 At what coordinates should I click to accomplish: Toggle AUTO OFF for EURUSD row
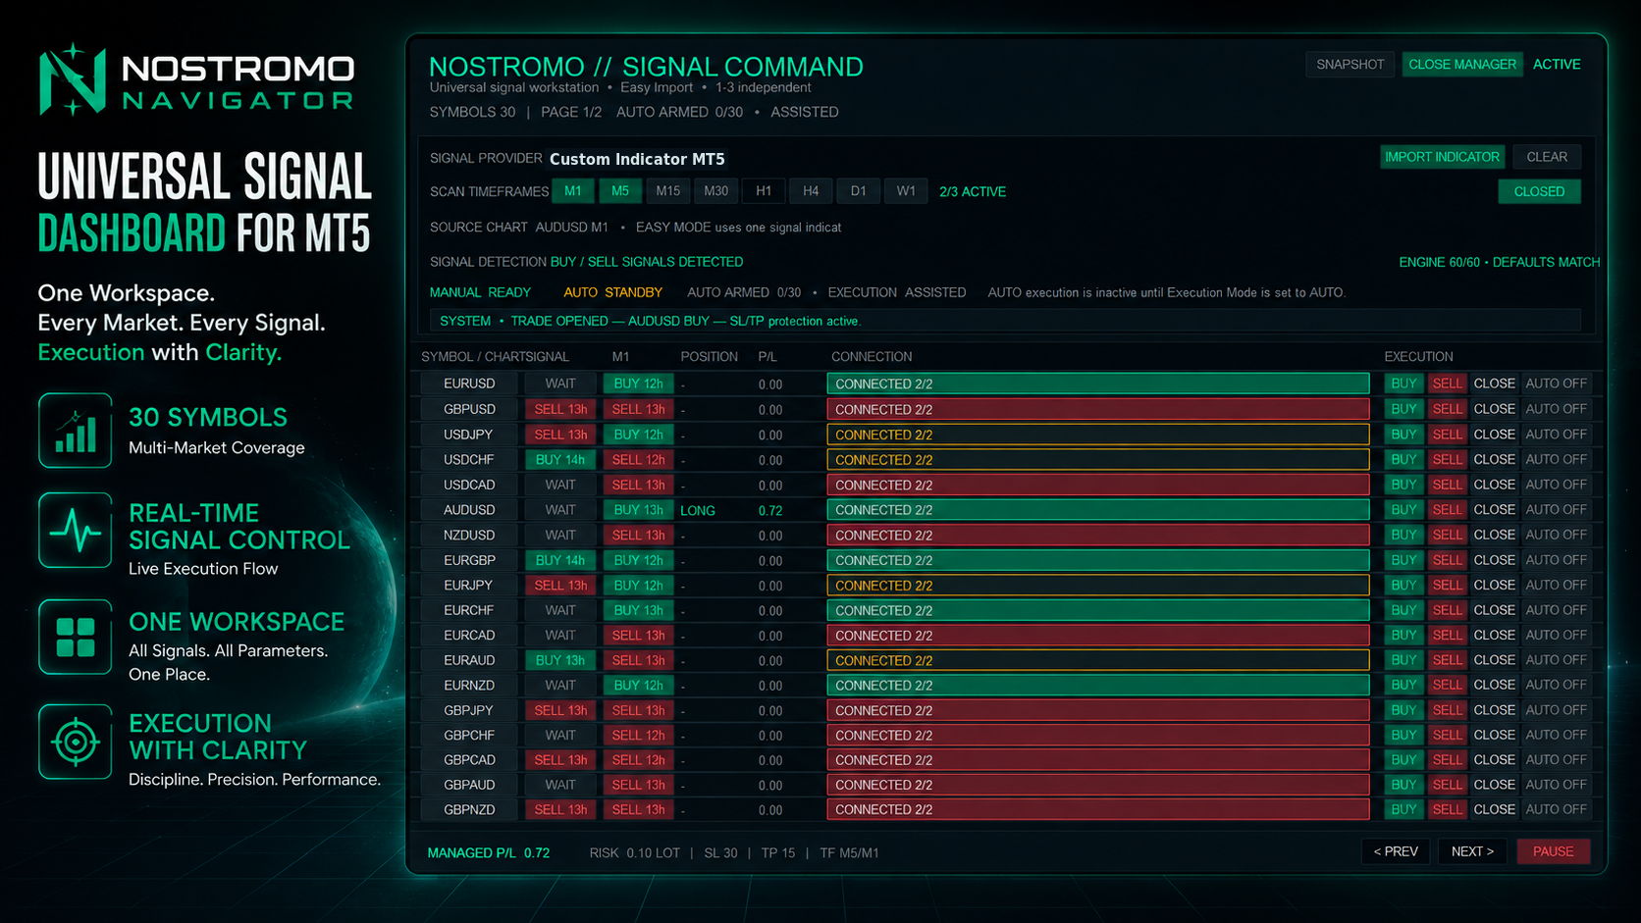tap(1556, 384)
